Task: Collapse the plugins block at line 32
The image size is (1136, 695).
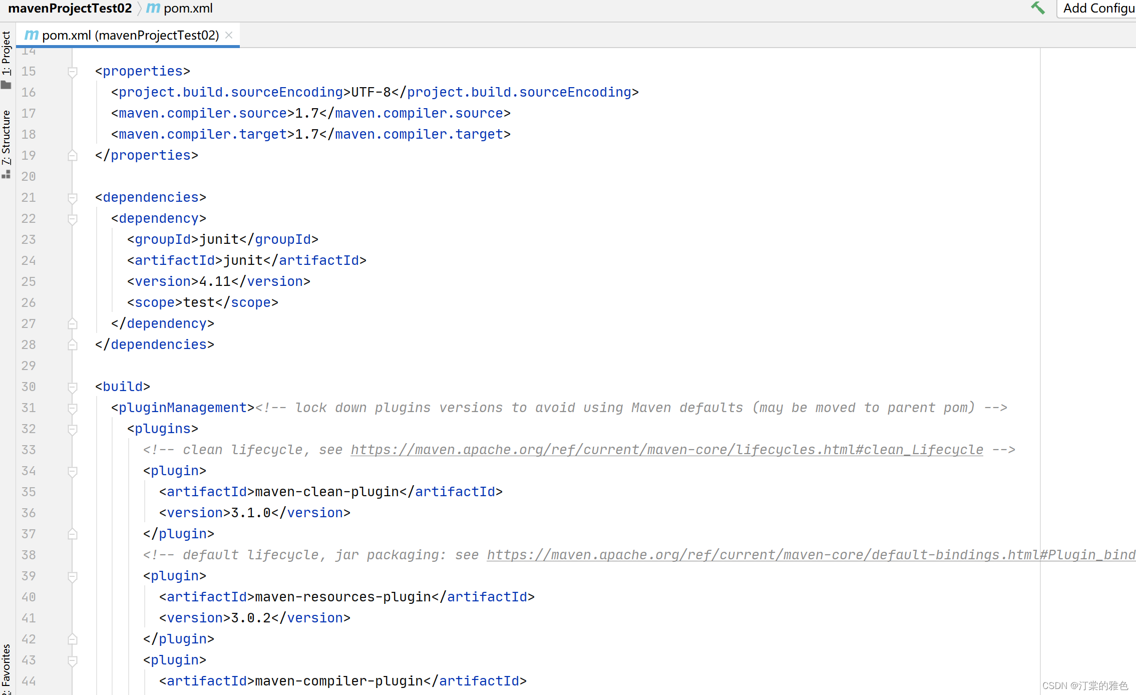Action: coord(73,430)
